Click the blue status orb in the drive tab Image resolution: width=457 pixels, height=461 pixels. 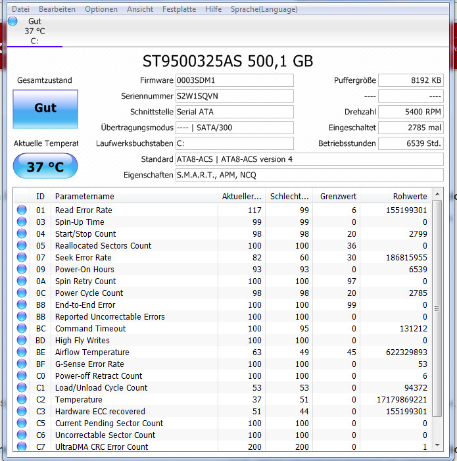coord(12,21)
